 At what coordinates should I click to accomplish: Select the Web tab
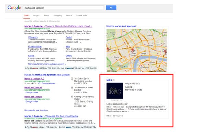pyautogui.click(x=26, y=16)
